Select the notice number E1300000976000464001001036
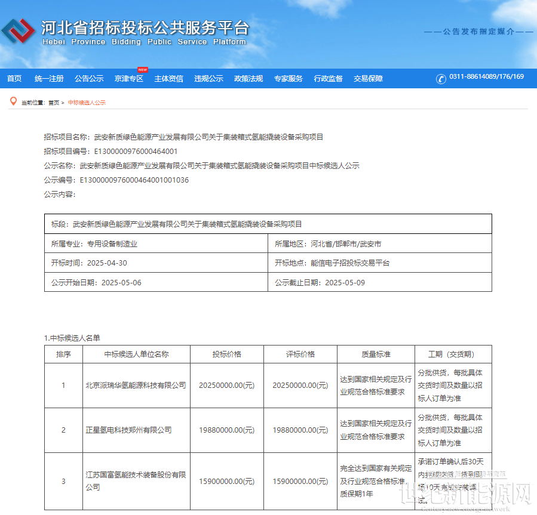The image size is (537, 515). tap(134, 180)
